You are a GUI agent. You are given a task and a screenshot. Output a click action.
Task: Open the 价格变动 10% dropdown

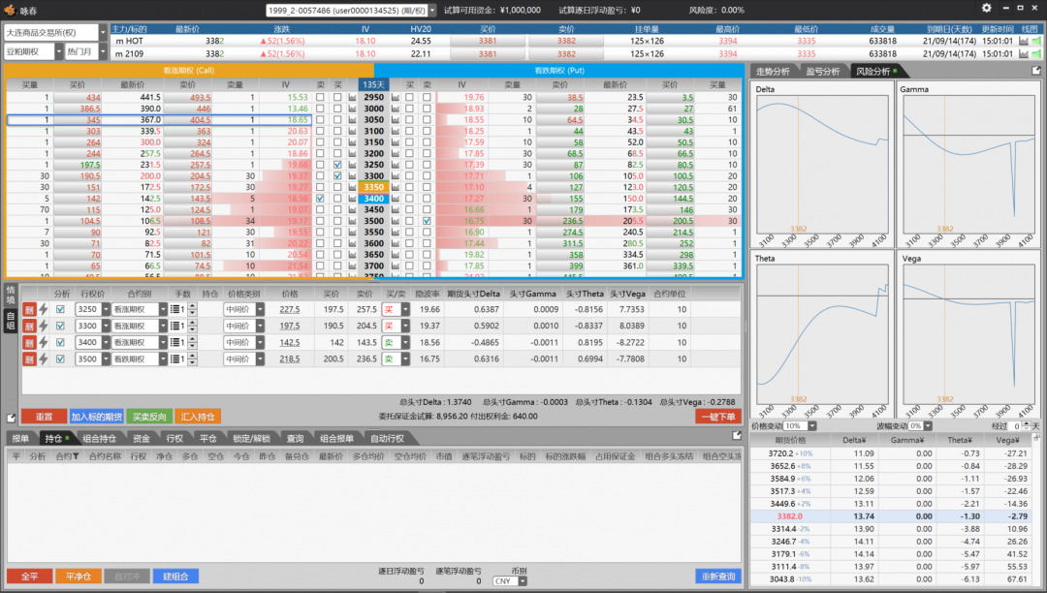(x=812, y=425)
